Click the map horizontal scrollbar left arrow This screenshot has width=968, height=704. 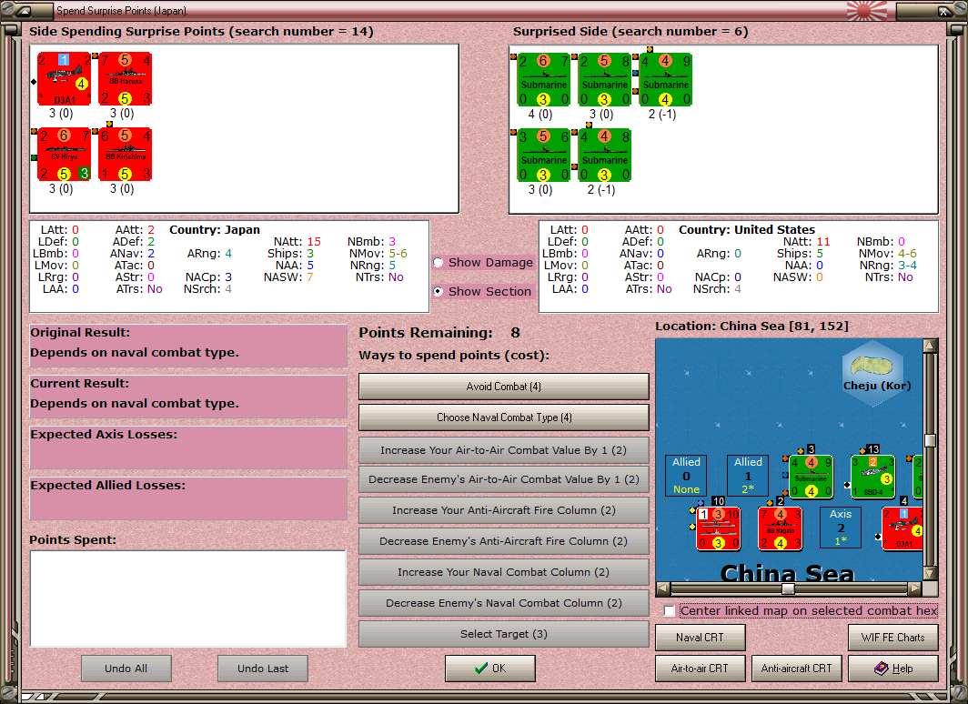(663, 588)
